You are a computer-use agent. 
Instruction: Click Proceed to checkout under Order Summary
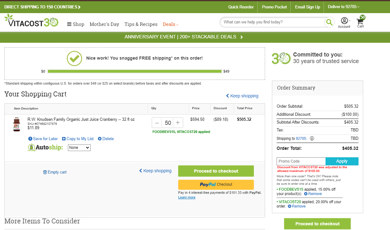pyautogui.click(x=317, y=224)
